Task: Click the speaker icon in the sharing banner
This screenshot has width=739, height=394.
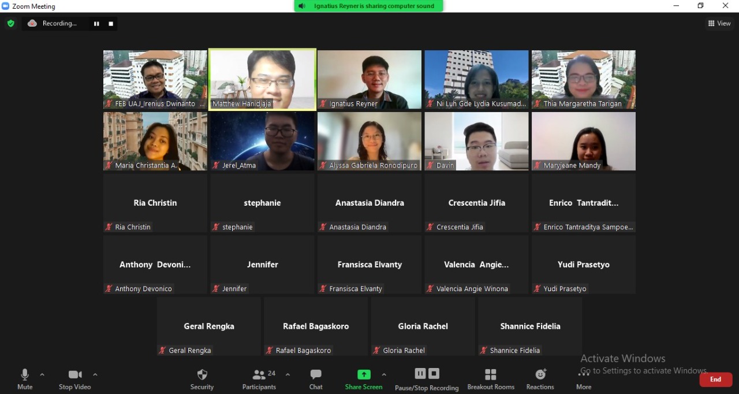Action: [302, 6]
